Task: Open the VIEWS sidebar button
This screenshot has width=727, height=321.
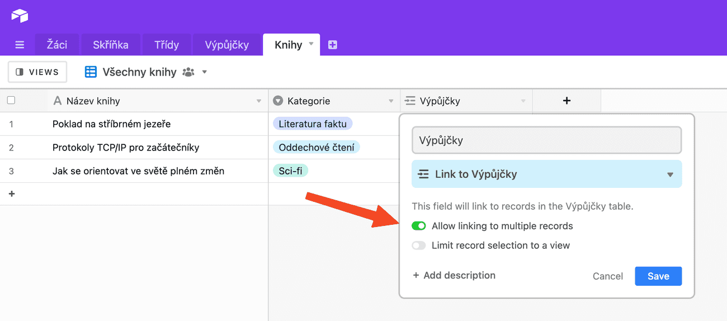Action: (37, 72)
